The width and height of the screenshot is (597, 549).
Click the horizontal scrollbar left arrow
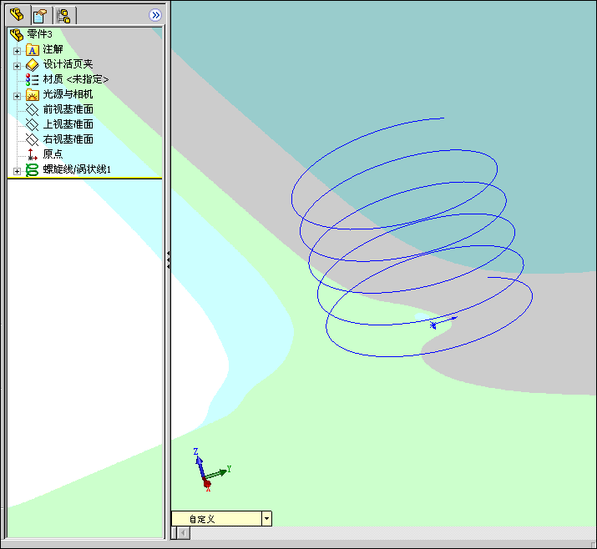[x=184, y=532]
